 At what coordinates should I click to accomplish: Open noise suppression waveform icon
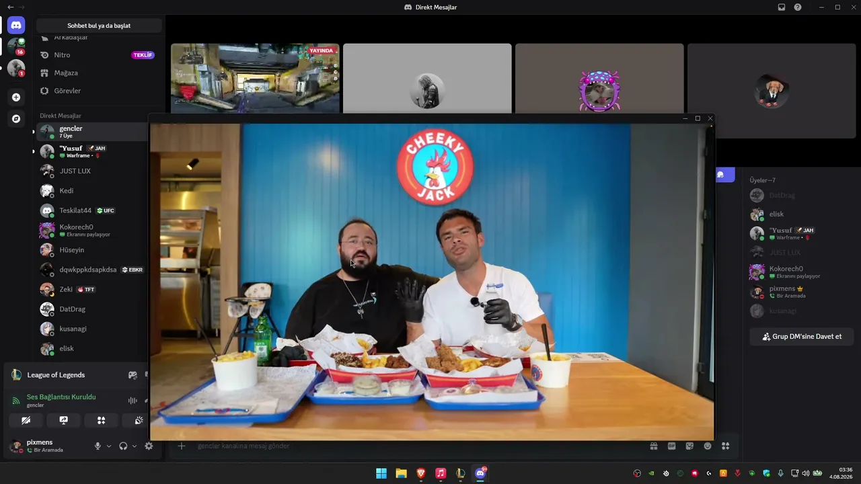coord(133,401)
